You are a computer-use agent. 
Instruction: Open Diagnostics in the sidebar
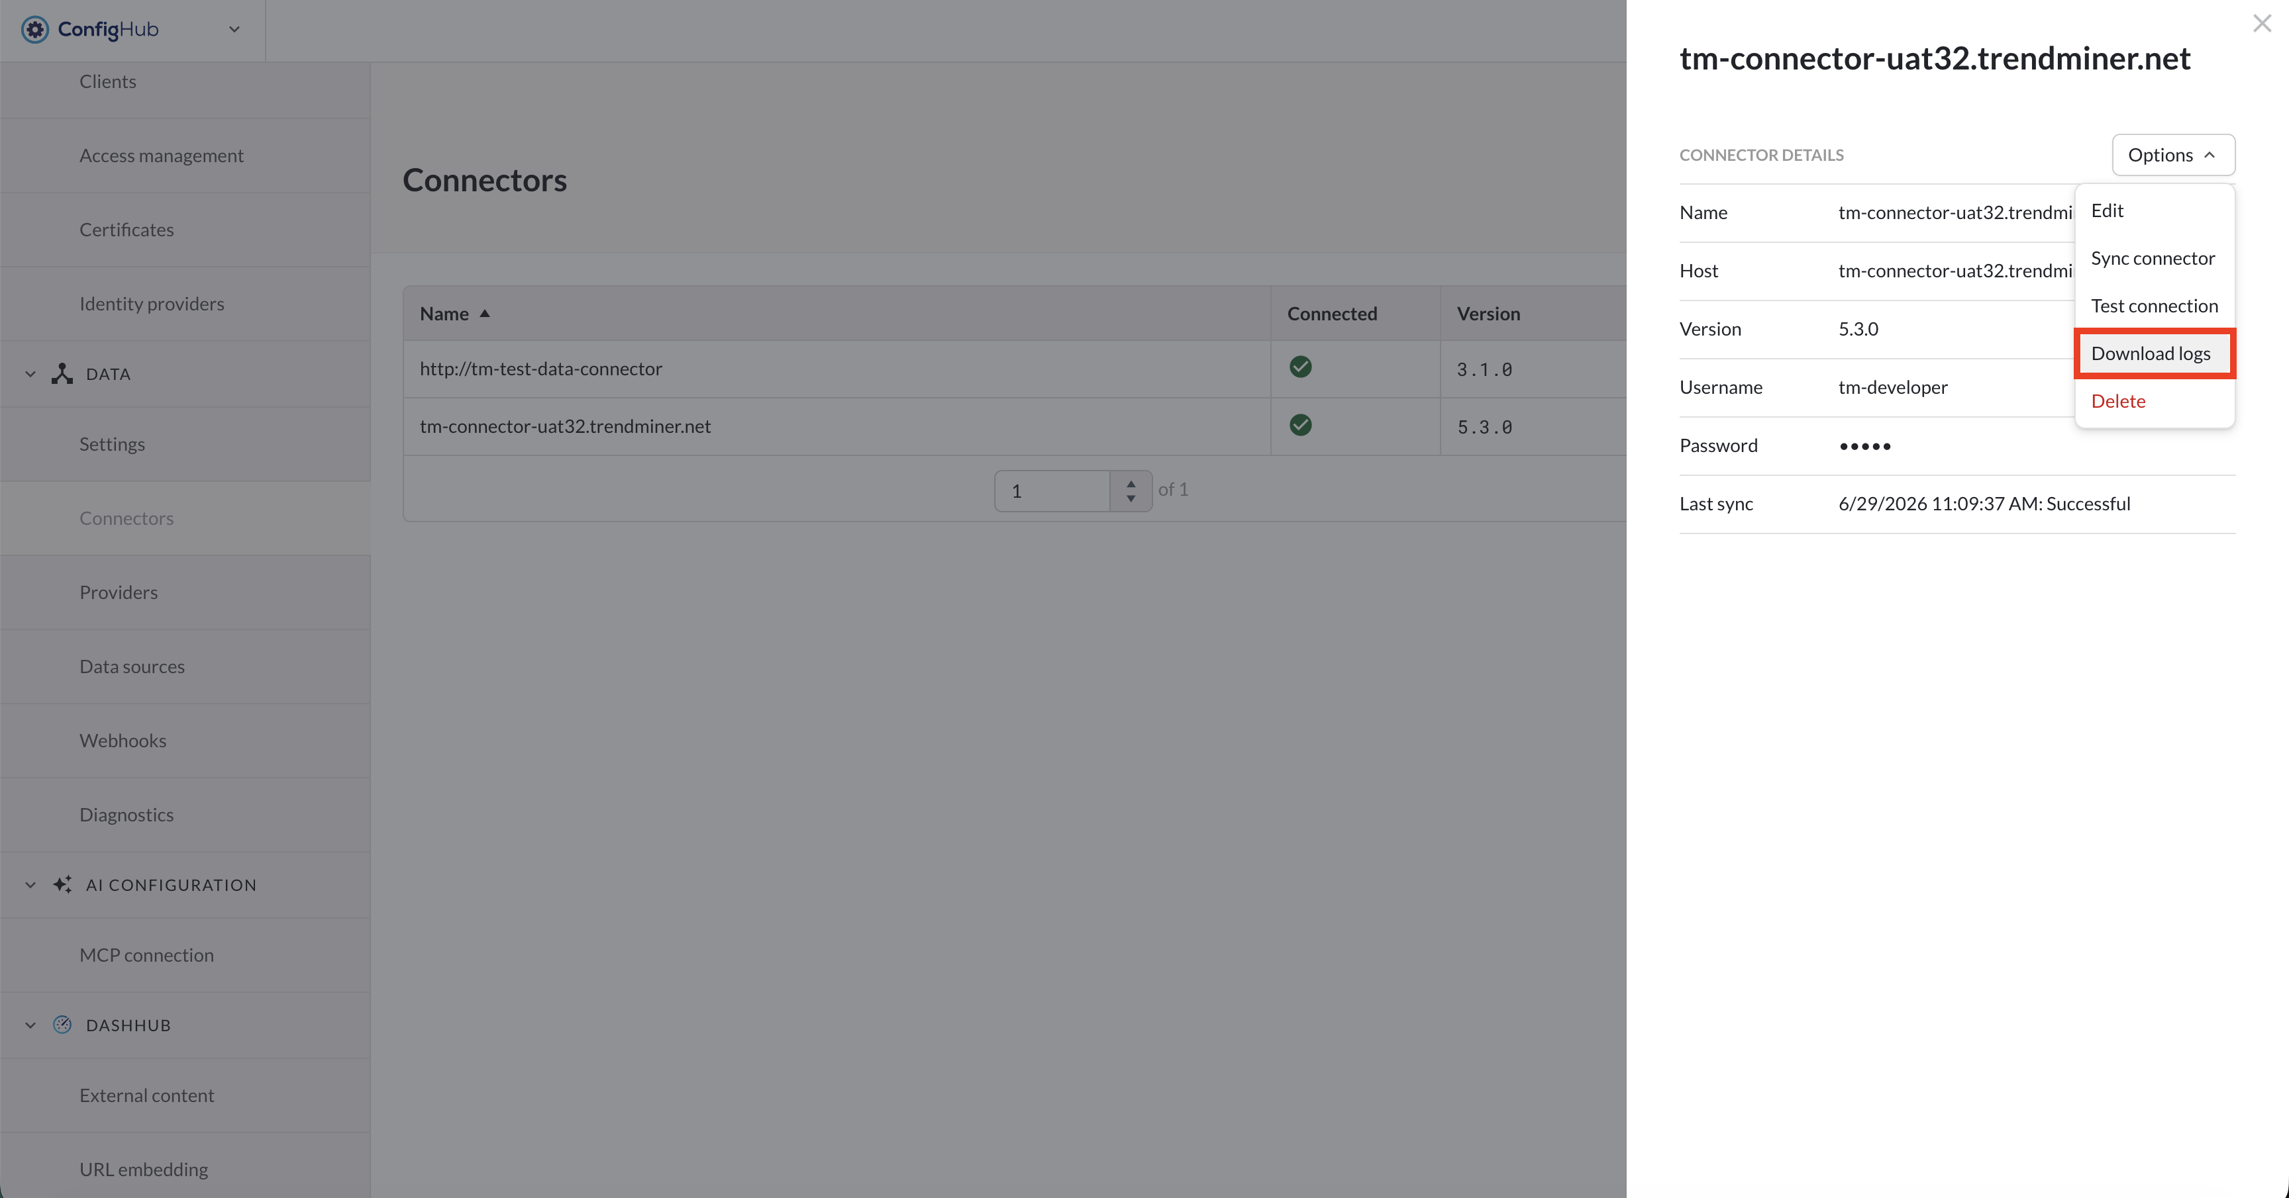pos(185,815)
